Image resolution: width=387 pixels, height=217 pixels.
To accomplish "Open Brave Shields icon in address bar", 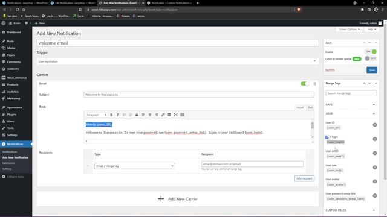I will point(299,10).
